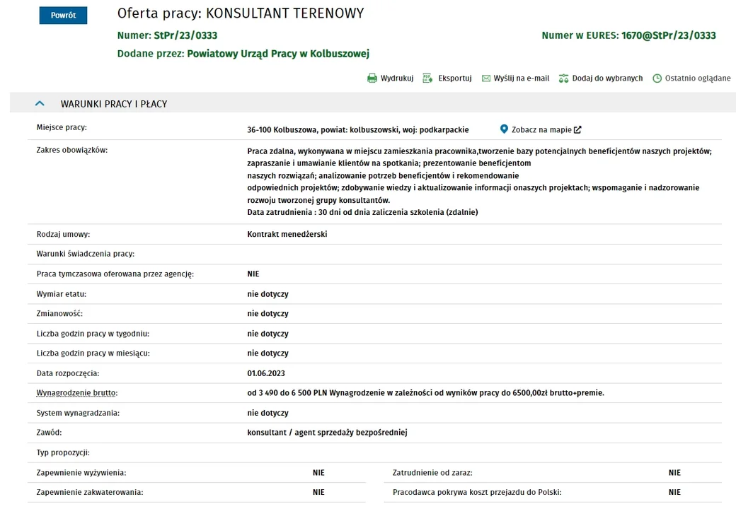
Task: Click Wyślij na e-mail link
Action: [521, 78]
